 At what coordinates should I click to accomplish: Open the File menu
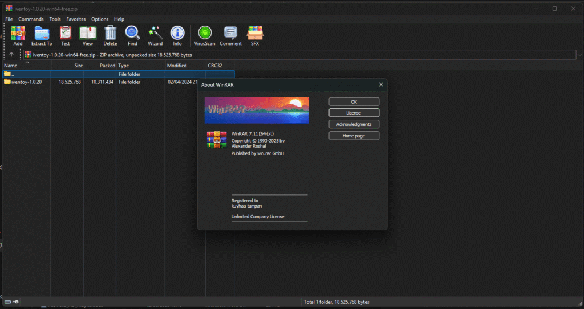(9, 19)
